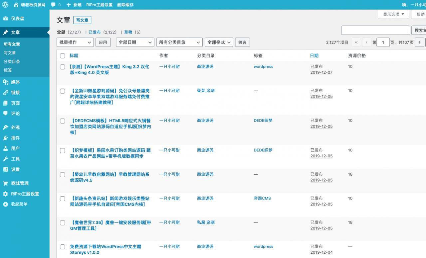Check the 魔兽世界7.35 post checkbox
Viewport: 426px width, 258px height.
point(63,223)
